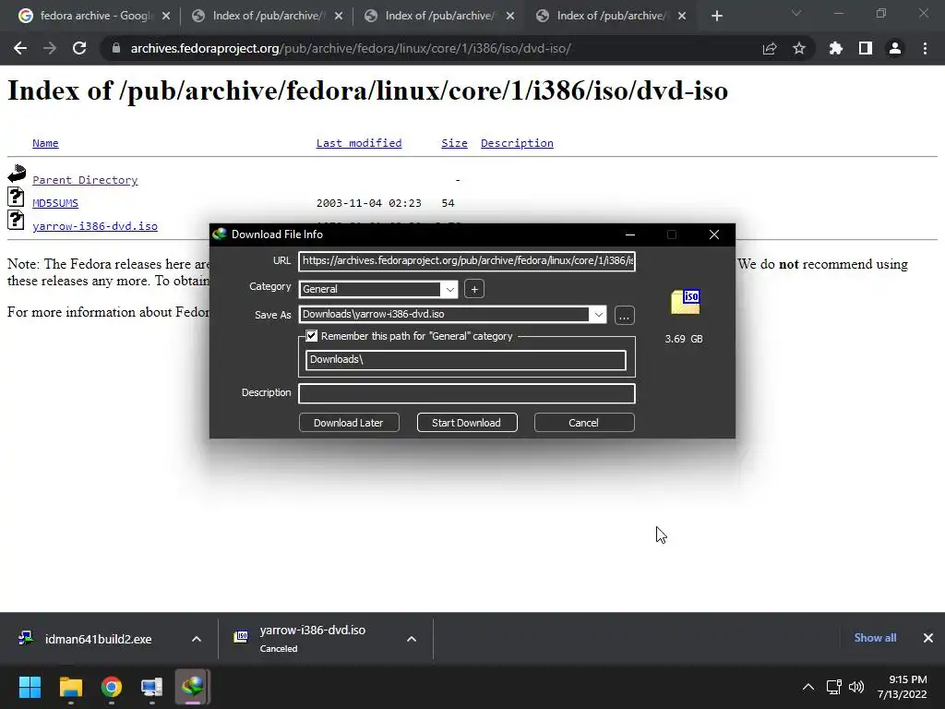The width and height of the screenshot is (945, 709).
Task: Bookmark this page with the star
Action: [799, 48]
